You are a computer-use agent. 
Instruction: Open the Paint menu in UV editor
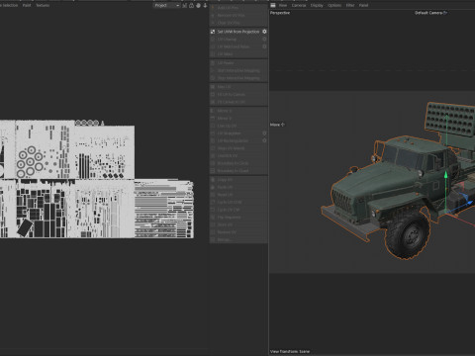(27, 5)
